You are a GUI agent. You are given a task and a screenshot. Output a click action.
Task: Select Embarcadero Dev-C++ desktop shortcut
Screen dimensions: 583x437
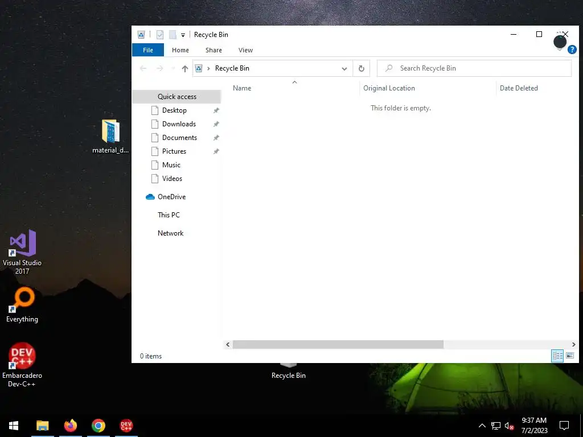[22, 365]
